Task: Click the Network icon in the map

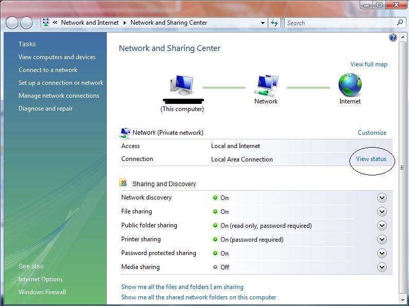Action: coord(266,86)
